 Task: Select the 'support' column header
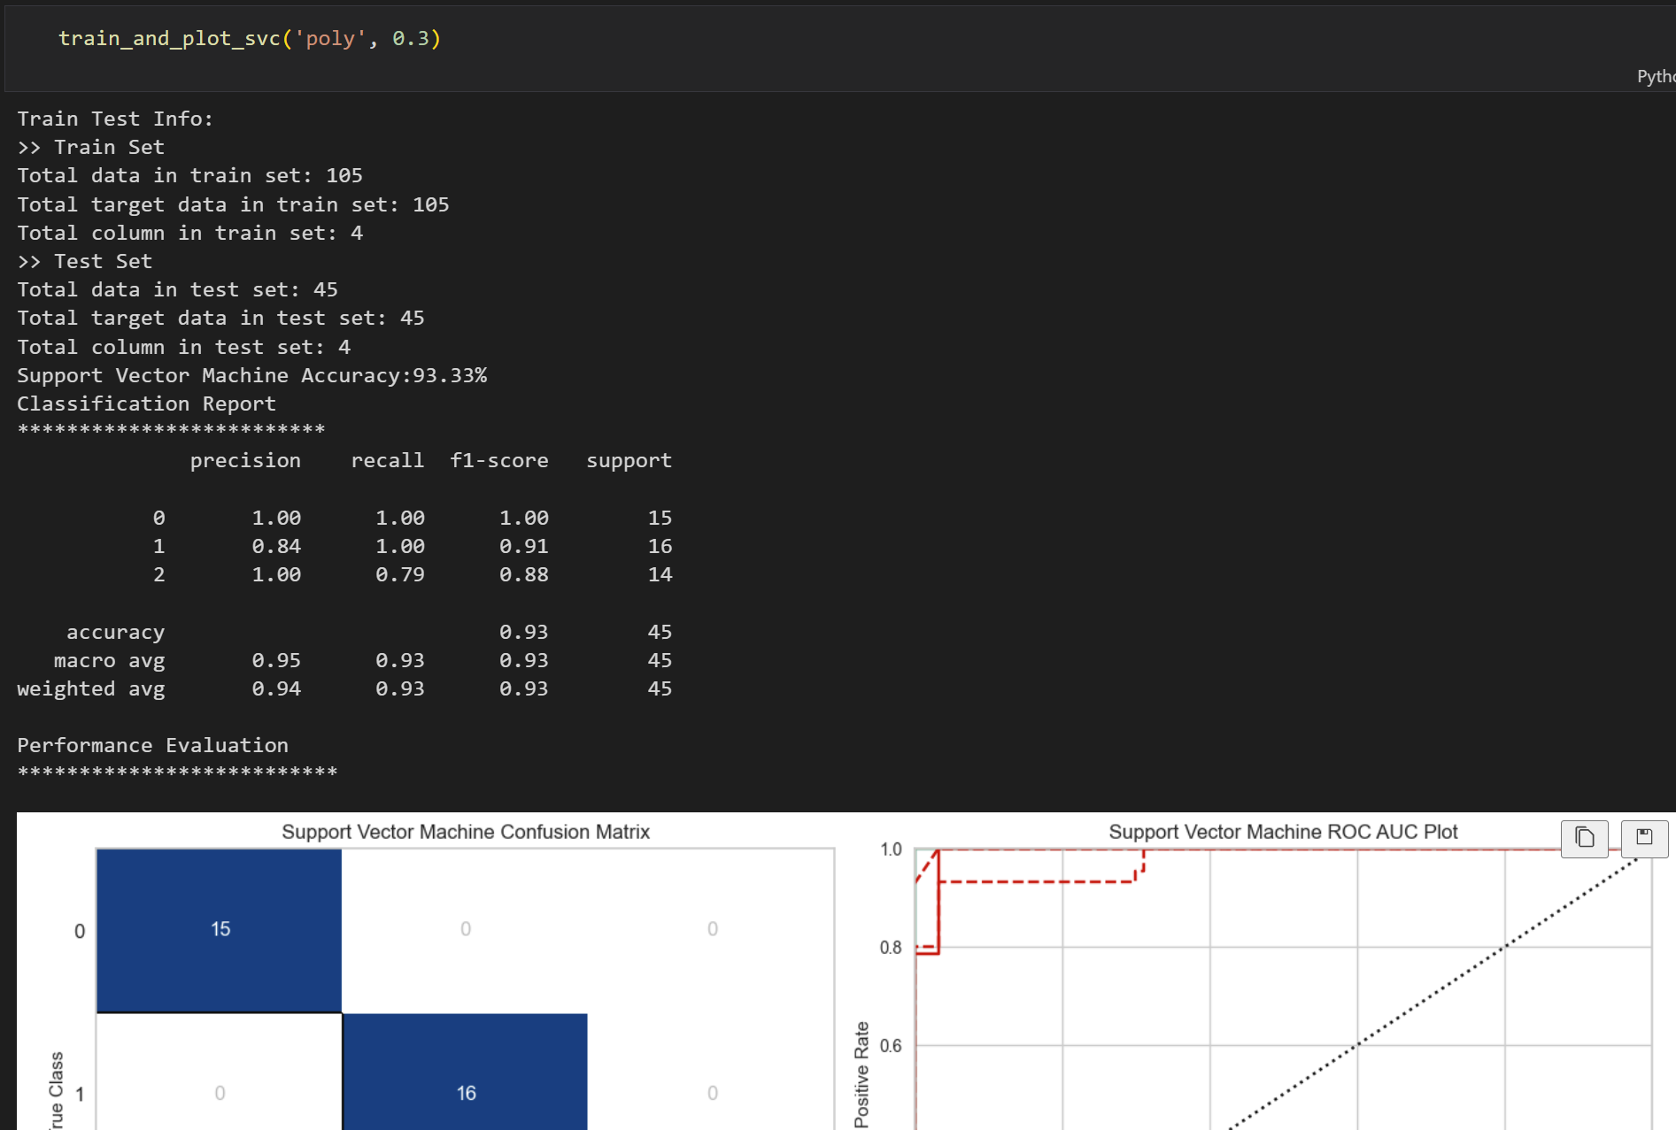(629, 460)
